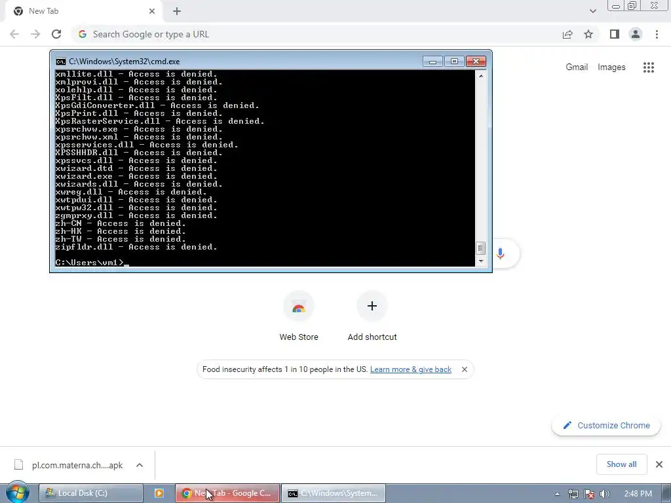The width and height of the screenshot is (671, 503).
Task: Click Show all downloads
Action: tap(621, 464)
